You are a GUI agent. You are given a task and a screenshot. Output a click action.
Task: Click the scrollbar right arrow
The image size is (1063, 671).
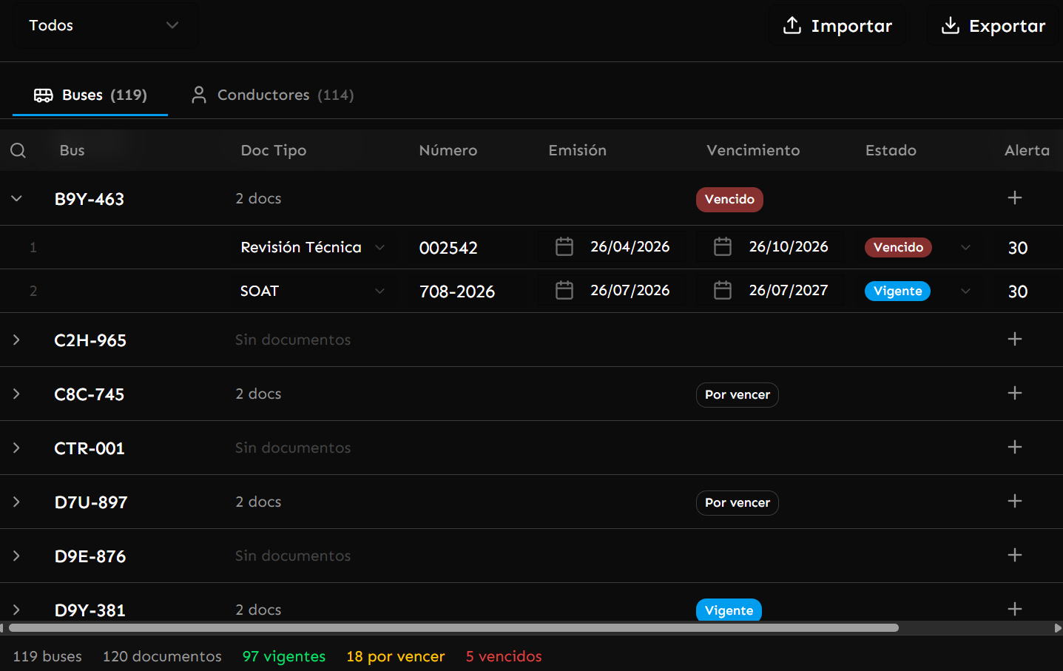point(1058,628)
